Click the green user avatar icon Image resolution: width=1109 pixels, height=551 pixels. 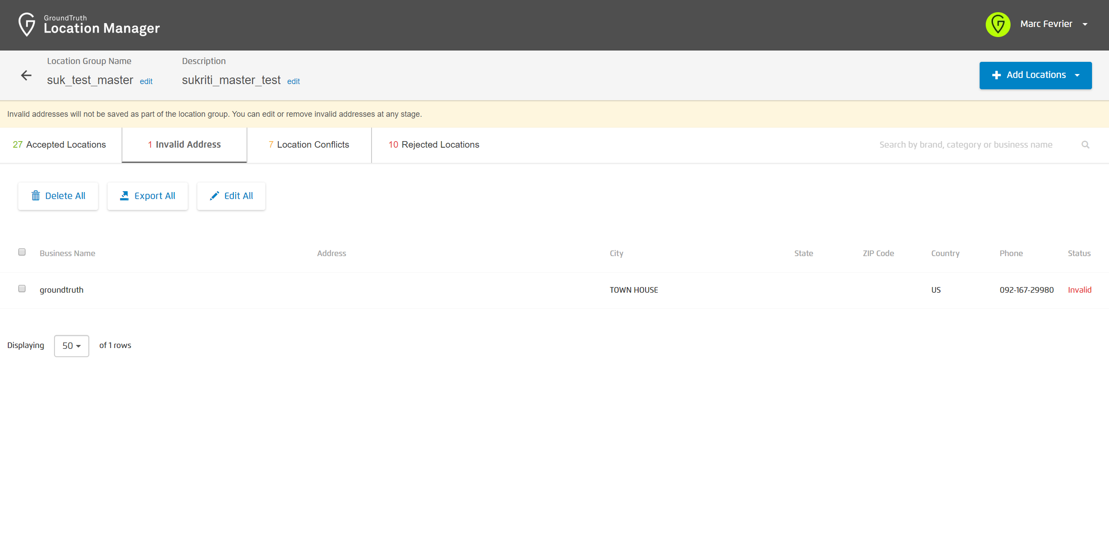click(x=997, y=24)
